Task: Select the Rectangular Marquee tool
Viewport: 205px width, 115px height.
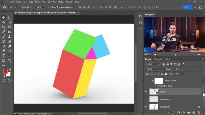Action: click(x=10, y=17)
